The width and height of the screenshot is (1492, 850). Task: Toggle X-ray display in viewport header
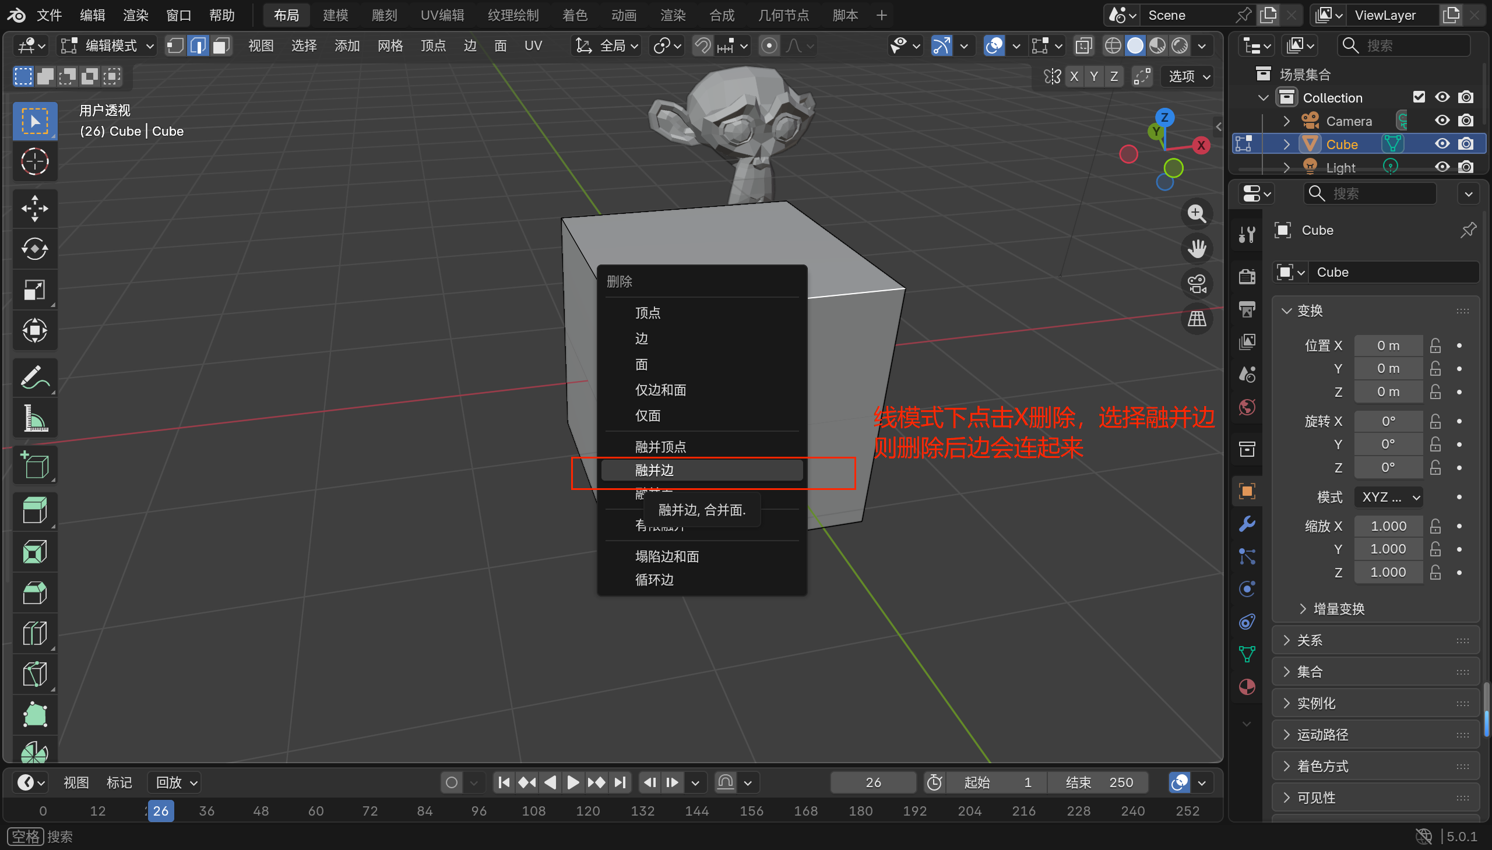1083,45
